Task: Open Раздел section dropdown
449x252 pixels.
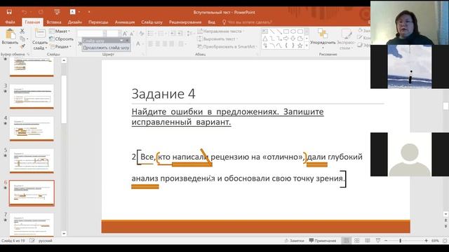Action: [60, 46]
